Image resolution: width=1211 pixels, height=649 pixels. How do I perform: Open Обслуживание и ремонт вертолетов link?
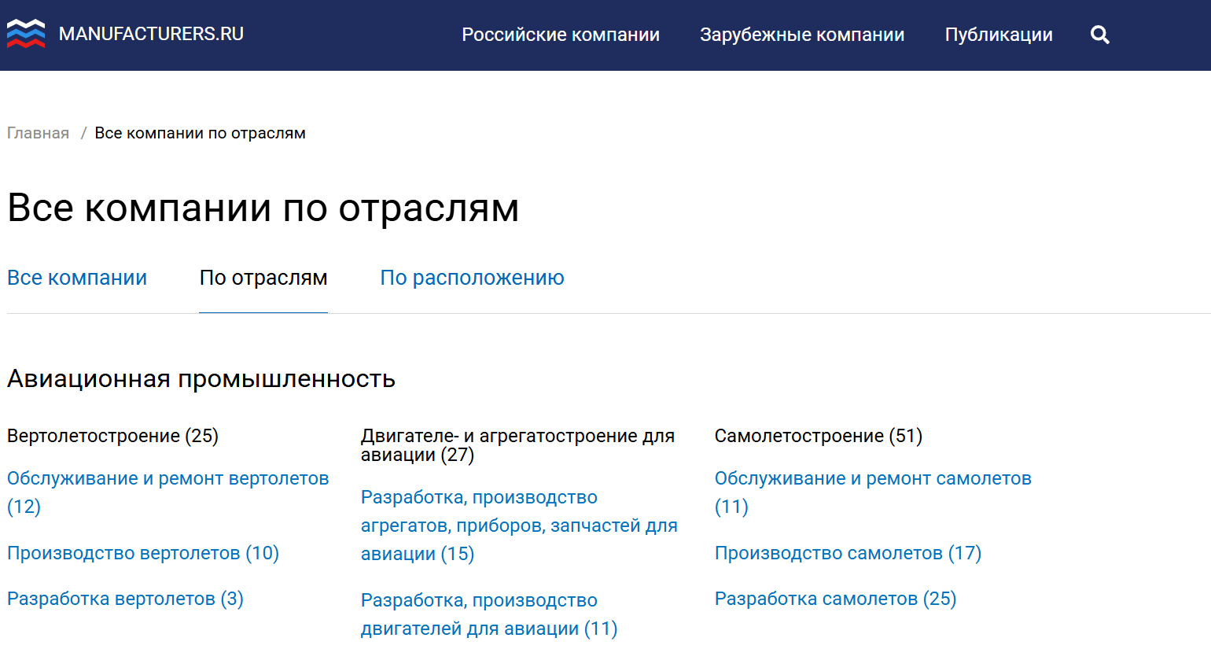(x=167, y=478)
